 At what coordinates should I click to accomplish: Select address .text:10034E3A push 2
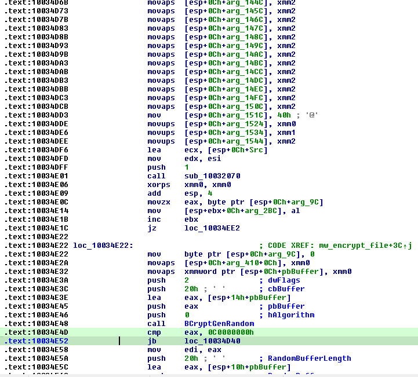[37, 280]
